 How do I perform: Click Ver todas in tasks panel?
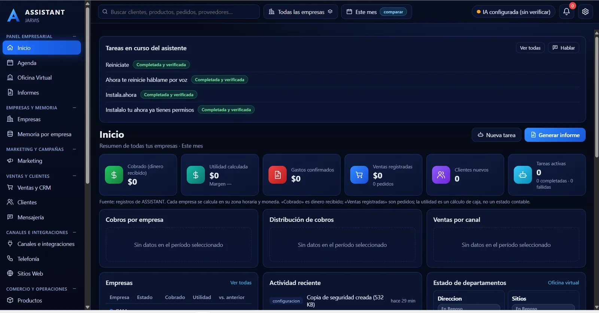(x=530, y=48)
